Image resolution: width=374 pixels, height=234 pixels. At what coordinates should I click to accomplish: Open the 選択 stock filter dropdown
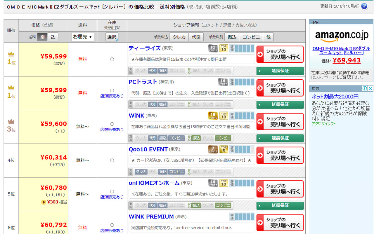tap(112, 37)
